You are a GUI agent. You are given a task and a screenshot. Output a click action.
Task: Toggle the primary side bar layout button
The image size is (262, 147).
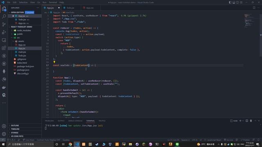[230, 2]
